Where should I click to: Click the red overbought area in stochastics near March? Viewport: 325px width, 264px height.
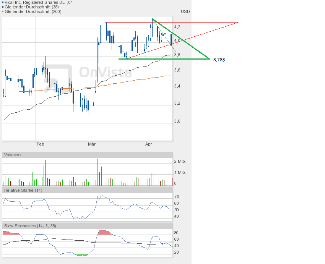pos(104,232)
